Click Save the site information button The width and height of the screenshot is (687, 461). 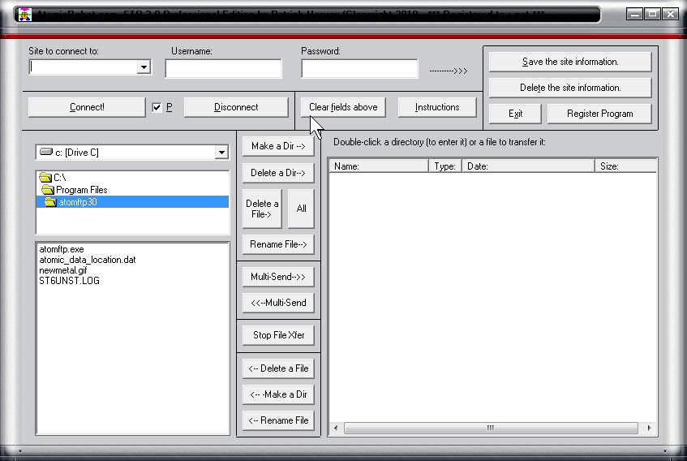click(570, 62)
